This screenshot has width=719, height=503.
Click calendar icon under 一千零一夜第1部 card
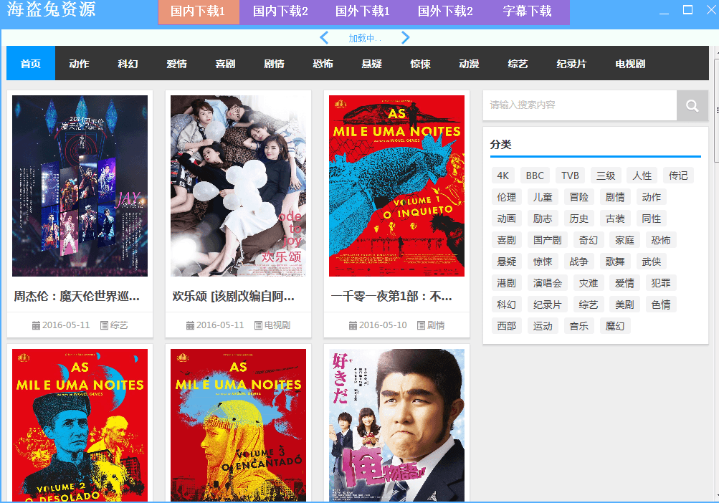pos(353,325)
